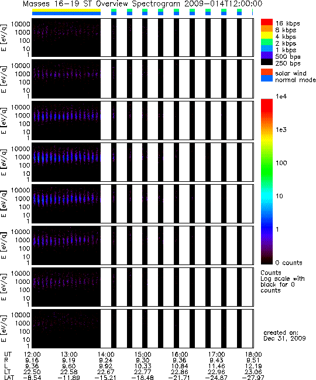Image resolution: width=316 pixels, height=380 pixels.
Task: Click the LAT value '-27.97'
Action: [253, 378]
